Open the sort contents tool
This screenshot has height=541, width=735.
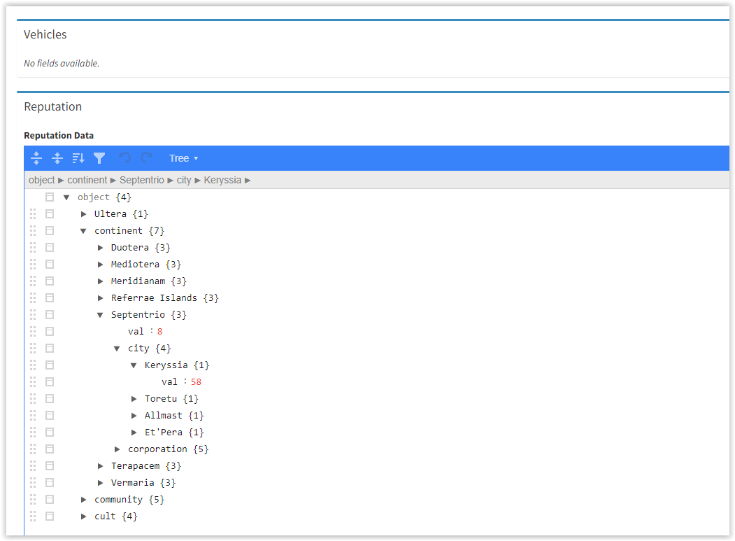[78, 158]
